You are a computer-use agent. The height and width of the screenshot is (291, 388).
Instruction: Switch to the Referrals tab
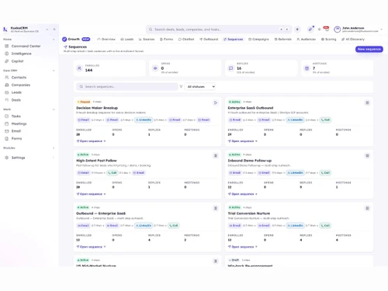283,40
